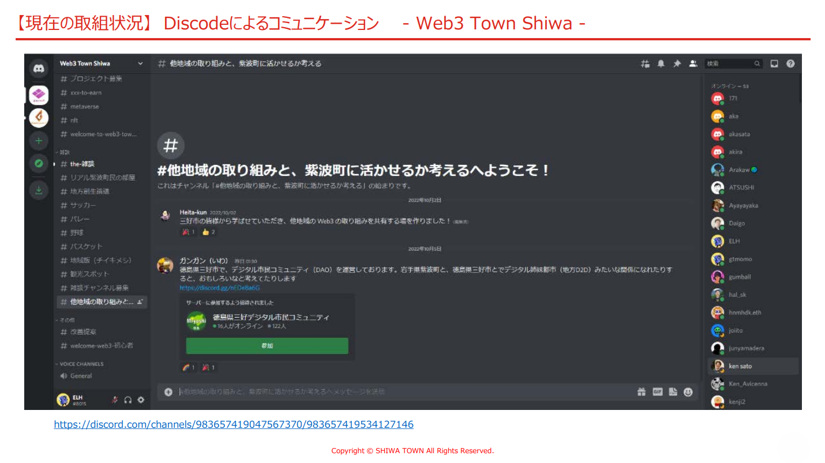Image resolution: width=825 pixels, height=463 pixels.
Task: Open the 地方創生論議 channel
Action: [x=102, y=191]
